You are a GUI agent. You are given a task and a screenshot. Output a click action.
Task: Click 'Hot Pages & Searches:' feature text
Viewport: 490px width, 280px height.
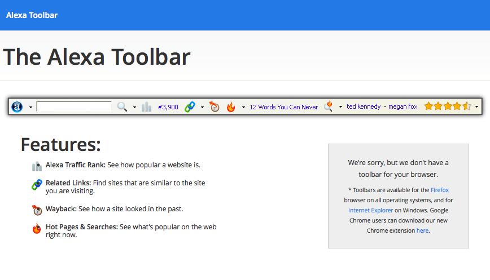click(82, 227)
